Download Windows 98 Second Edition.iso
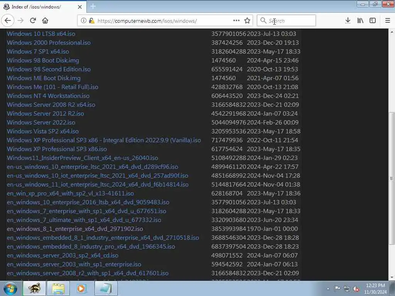 (49, 69)
